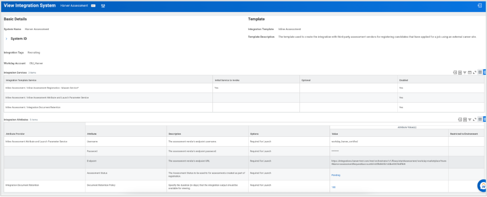Open the Harver Assessment related actions menu
The width and height of the screenshot is (487, 197).
click(93, 6)
